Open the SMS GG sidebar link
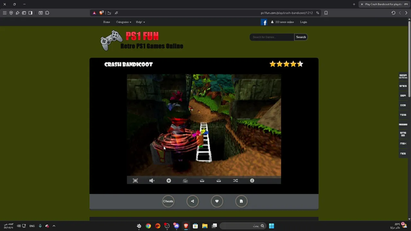Viewport: 411px width, 231px height. coord(403,134)
